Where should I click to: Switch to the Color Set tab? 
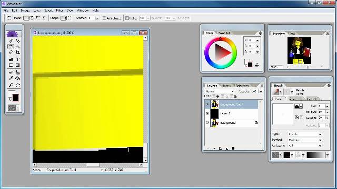224,33
